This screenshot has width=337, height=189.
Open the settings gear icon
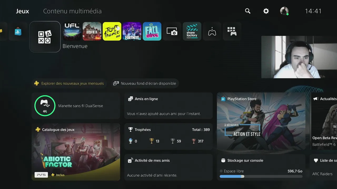[x=266, y=11]
